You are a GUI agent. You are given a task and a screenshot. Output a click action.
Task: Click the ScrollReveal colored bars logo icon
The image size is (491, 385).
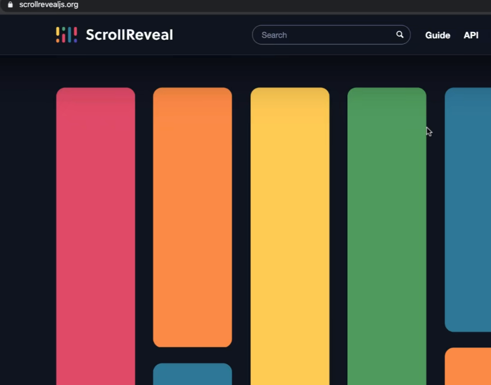tap(66, 34)
